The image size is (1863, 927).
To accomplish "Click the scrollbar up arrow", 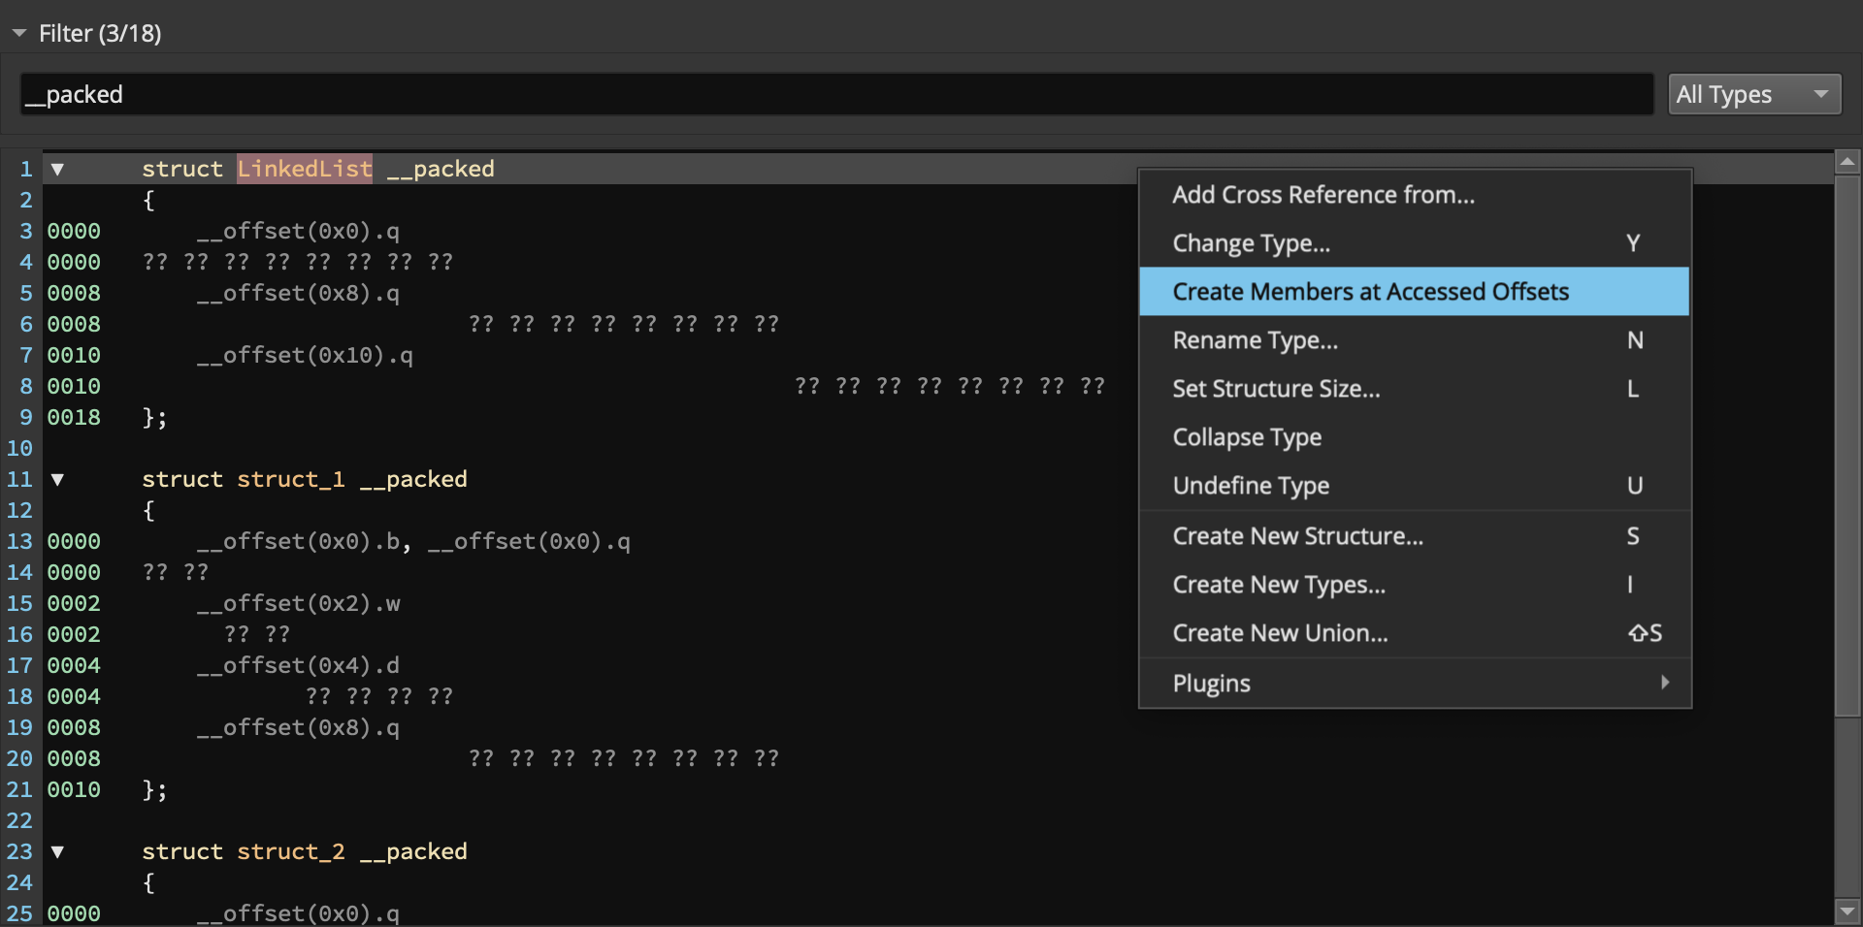I will (1847, 162).
